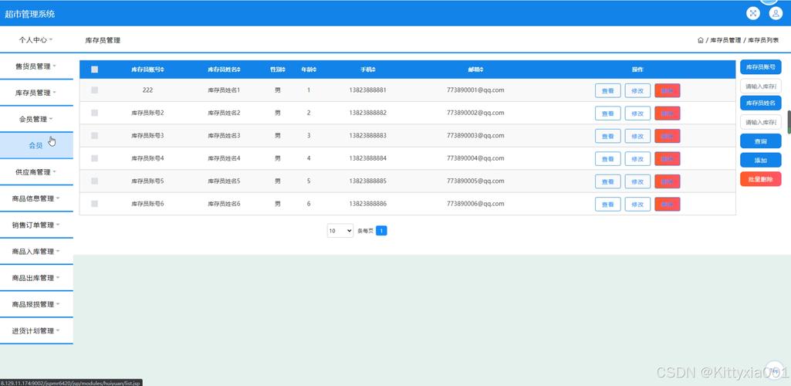Click red delete button for 库存员账号4 row
This screenshot has height=386, width=791.
(668, 159)
